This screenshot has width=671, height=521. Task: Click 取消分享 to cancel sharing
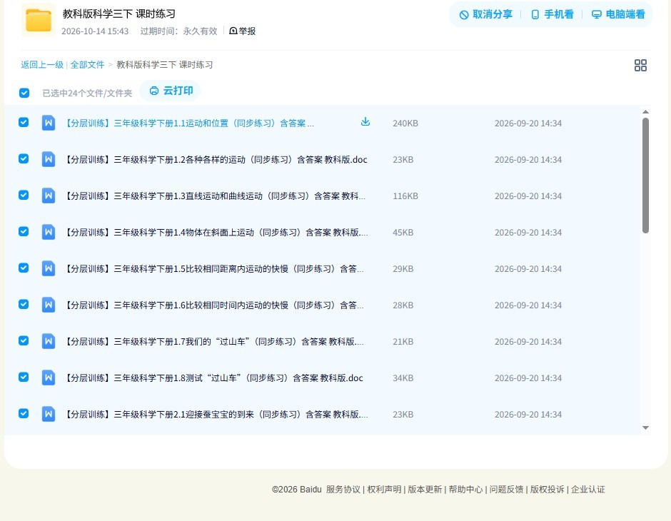point(485,14)
